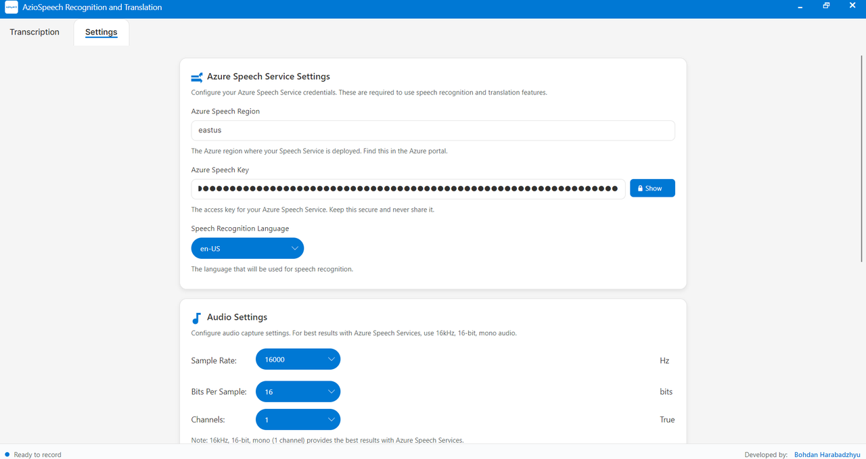Click inside the Azure Speech Key field
Image resolution: width=866 pixels, height=459 pixels.
[408, 189]
